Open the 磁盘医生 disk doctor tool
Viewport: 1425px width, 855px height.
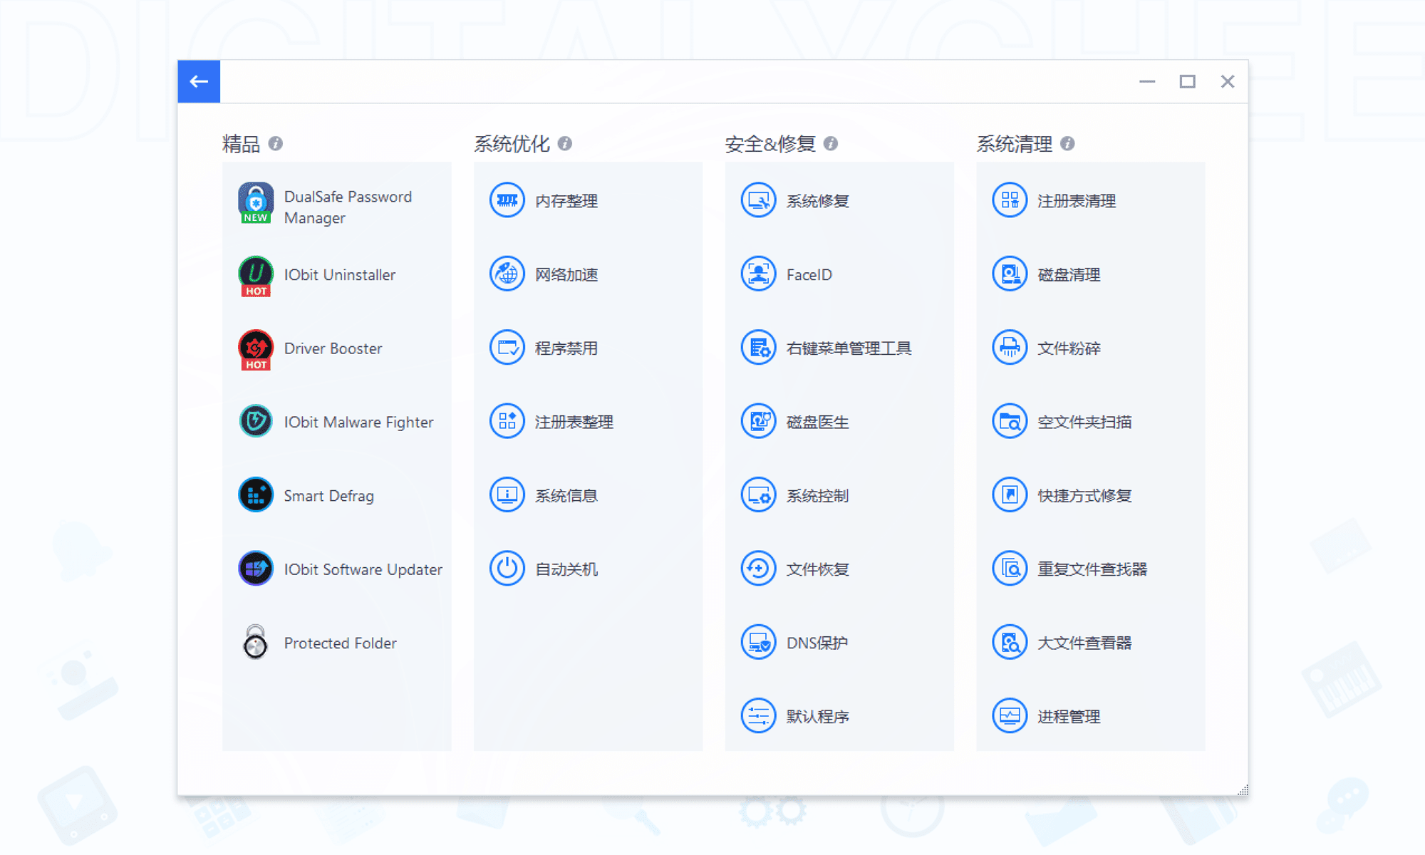coord(817,421)
